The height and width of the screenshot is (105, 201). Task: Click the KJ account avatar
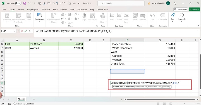[x=168, y=3]
